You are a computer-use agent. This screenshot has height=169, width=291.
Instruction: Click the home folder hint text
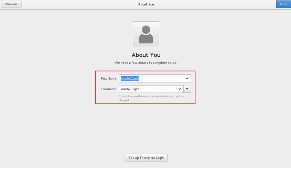tap(151, 98)
